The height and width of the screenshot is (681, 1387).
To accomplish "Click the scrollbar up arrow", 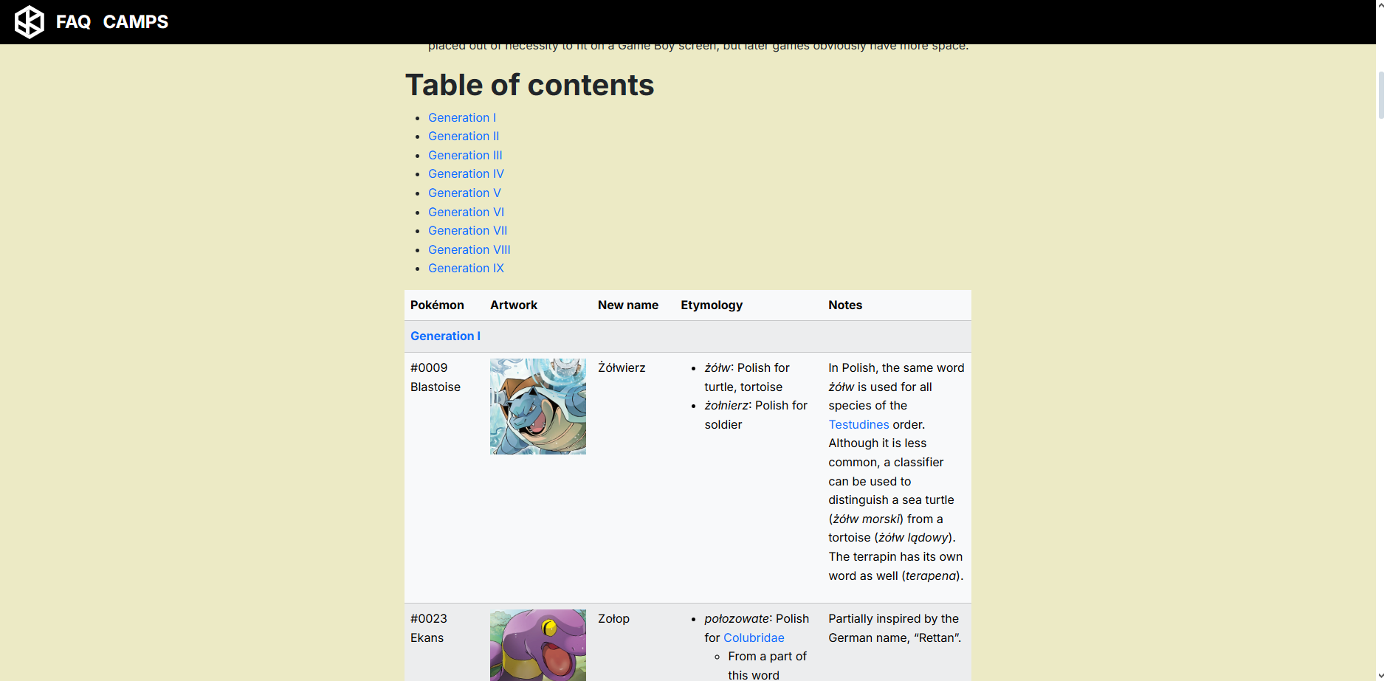I will (x=1381, y=5).
